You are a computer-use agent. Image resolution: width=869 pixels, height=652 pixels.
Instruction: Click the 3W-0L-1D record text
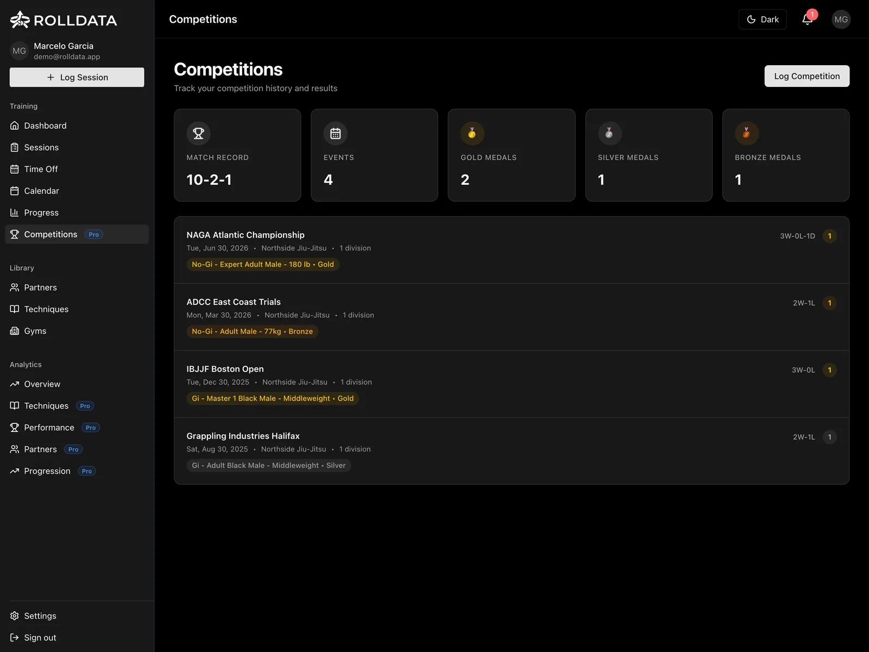pos(797,236)
